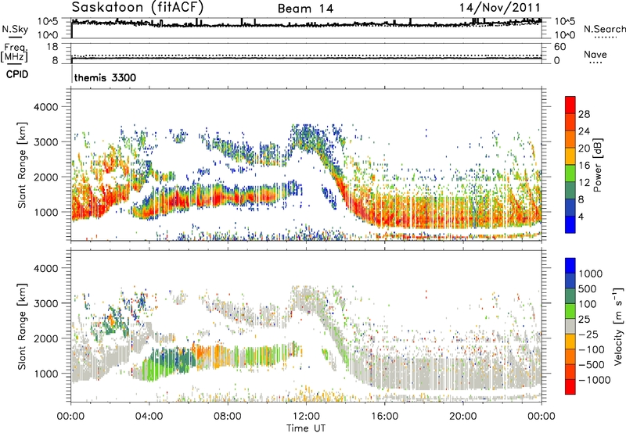This screenshot has height=433, width=626.
Task: Click the "CPID" row label
Action: (17, 74)
